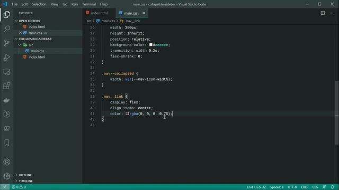Viewport: 339px width, 190px height.
Task: Close the main.css editor tab
Action: (144, 13)
